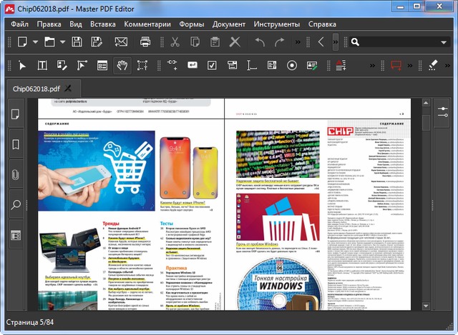Expand the New document dropdown arrow

pos(35,42)
